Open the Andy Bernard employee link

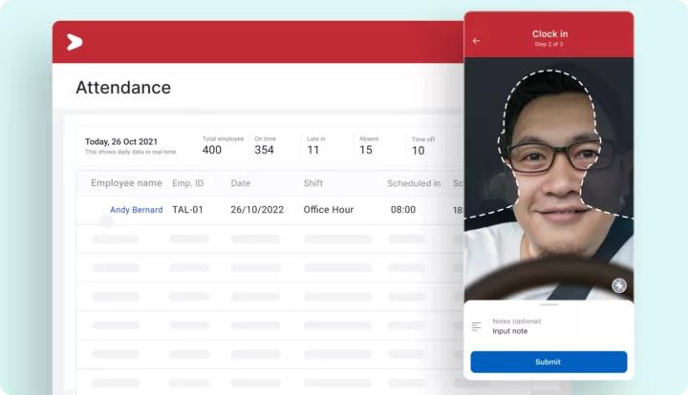[x=136, y=210]
